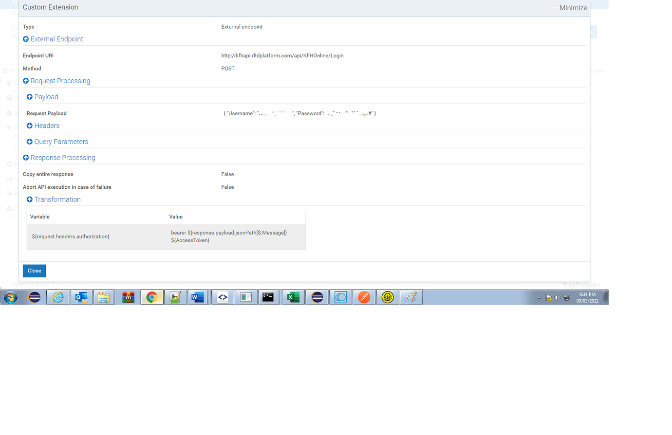The image size is (672, 435).
Task: Open Windows Explorer folder icon
Action: tap(104, 297)
